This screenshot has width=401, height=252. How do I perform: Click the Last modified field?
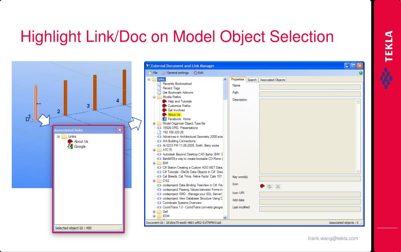[310, 209]
